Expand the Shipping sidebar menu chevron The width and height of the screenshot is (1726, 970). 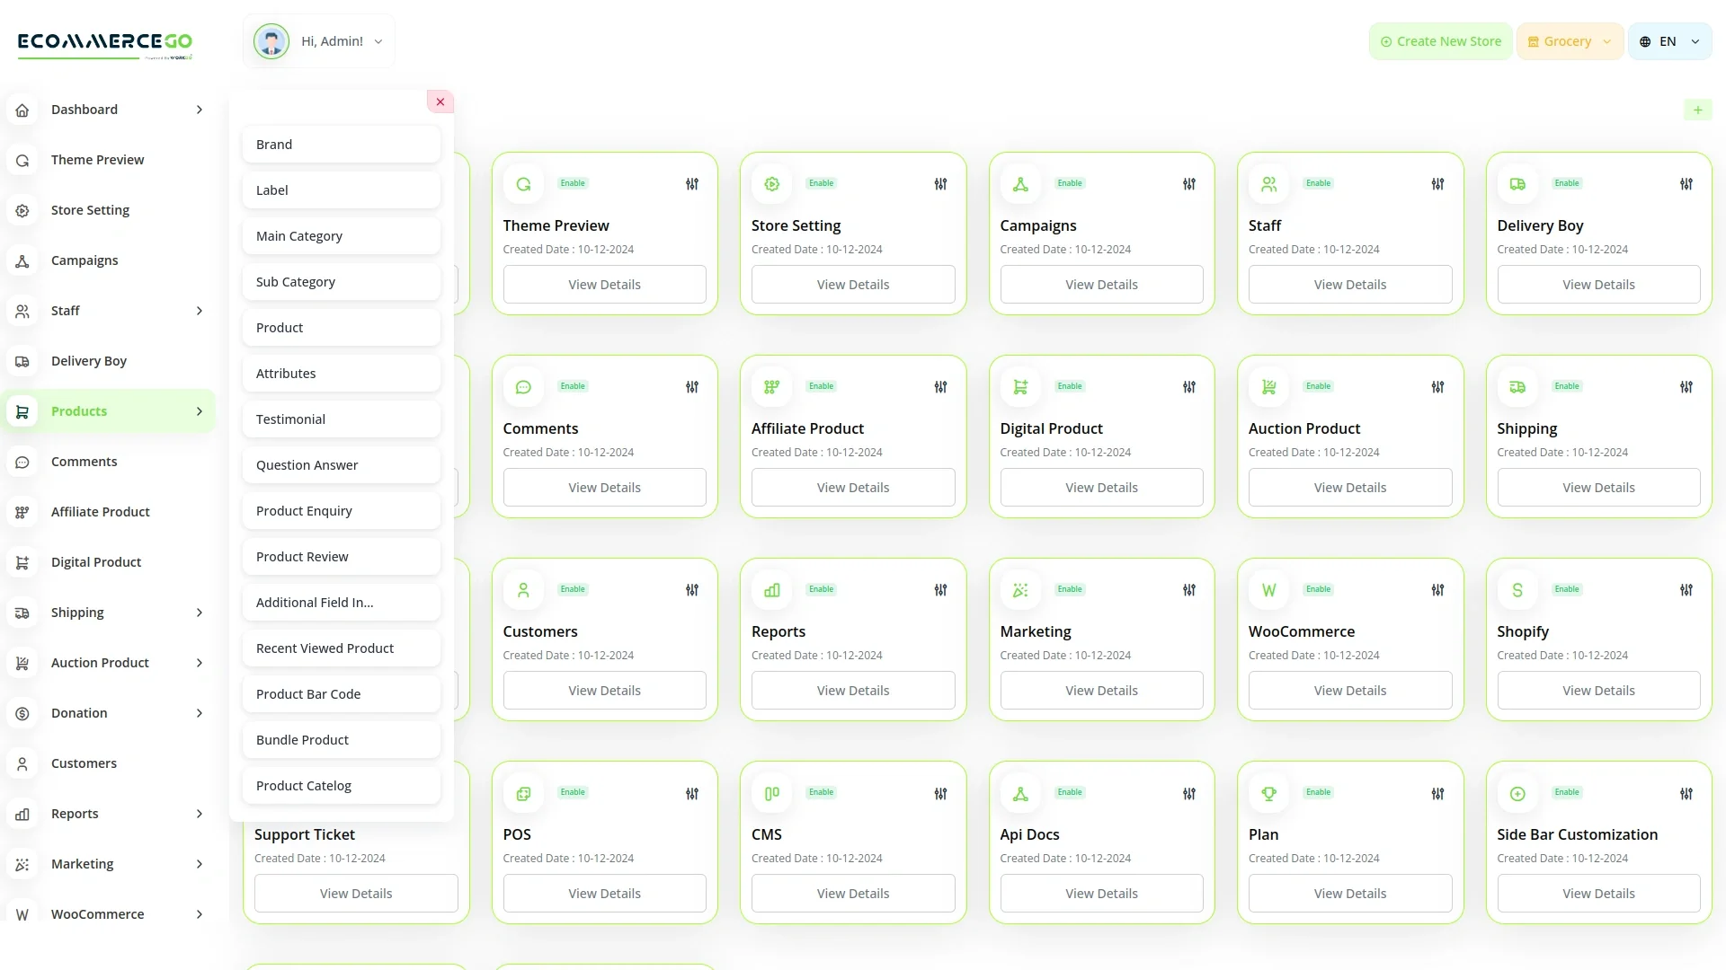(x=200, y=613)
